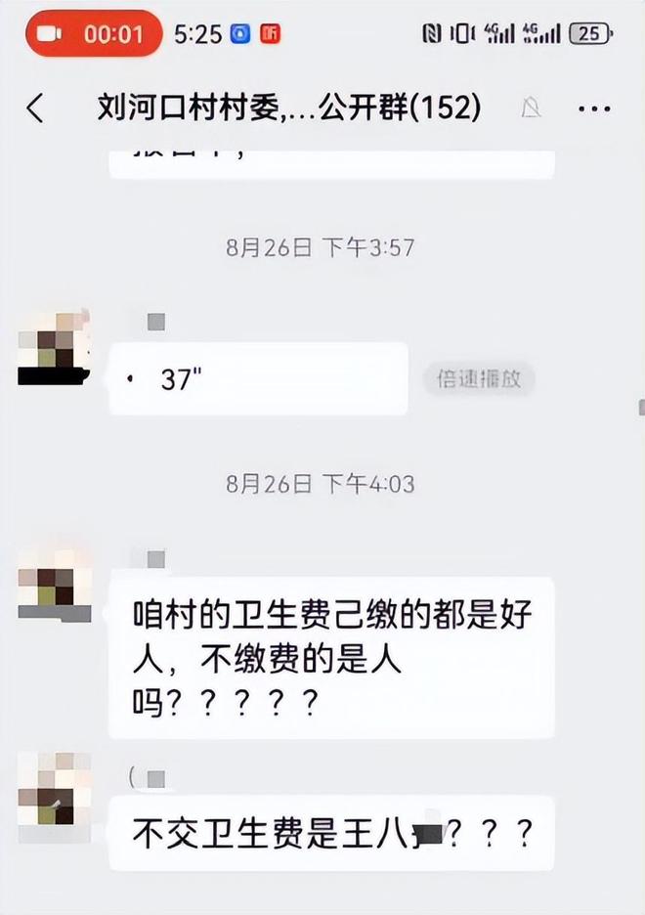Tap avatar beside the 不交卫生费 message
The height and width of the screenshot is (915, 645).
point(54,799)
